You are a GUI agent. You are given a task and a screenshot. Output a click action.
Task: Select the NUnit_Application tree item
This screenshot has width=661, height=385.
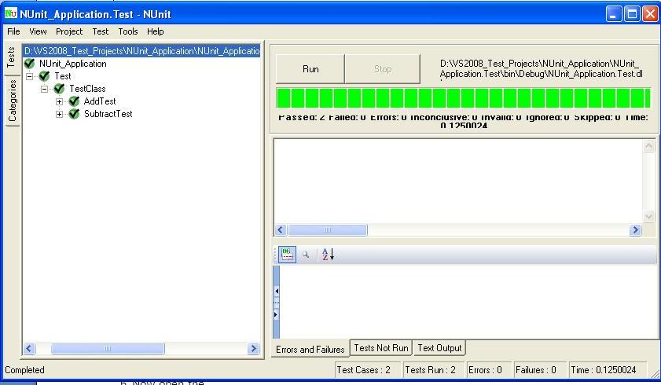pyautogui.click(x=72, y=64)
